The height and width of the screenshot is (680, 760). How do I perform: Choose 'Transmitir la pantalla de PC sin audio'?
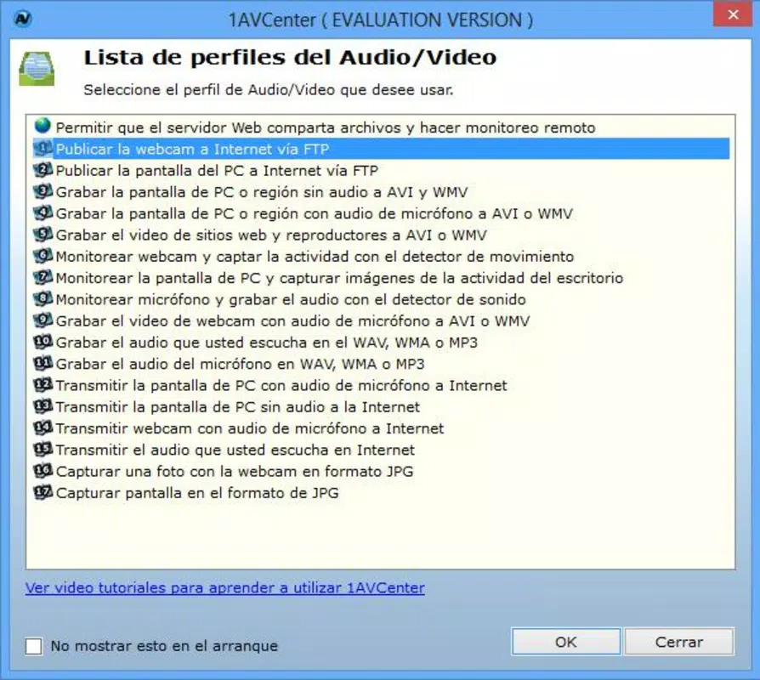coord(237,406)
